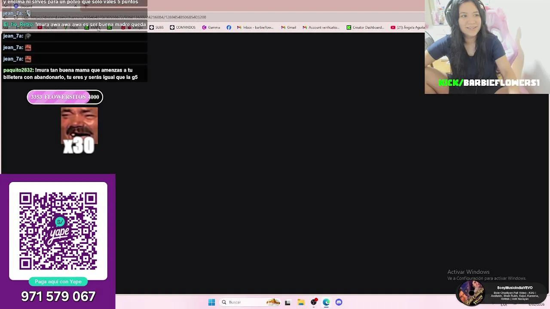
Task: Open the (21) Ángela Aguilar YouTube bookmark
Action: point(407,27)
